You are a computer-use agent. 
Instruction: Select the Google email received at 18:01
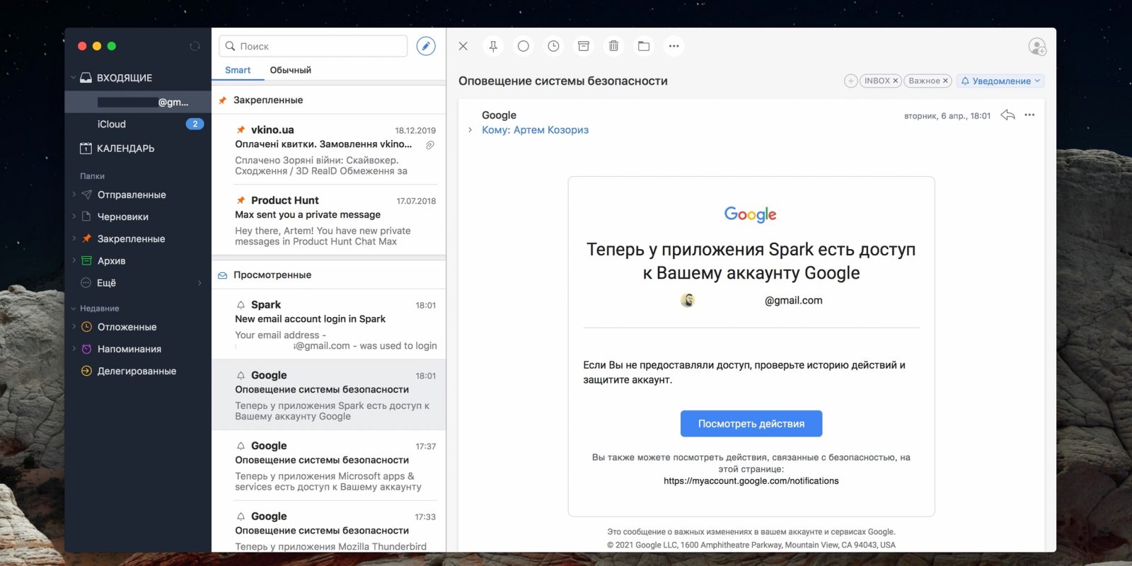tap(329, 395)
